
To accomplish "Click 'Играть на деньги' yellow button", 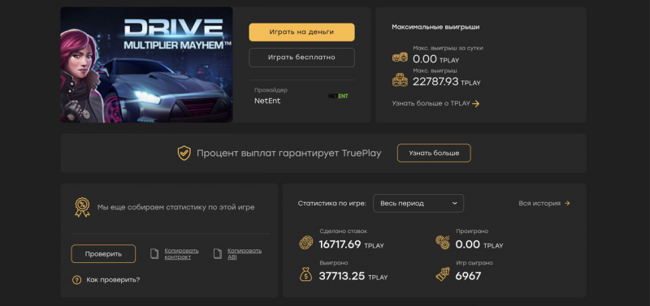I will (301, 32).
